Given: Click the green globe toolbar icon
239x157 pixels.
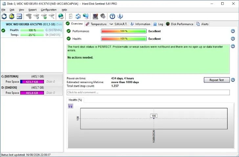Looking at the screenshot, I should 61,16.
